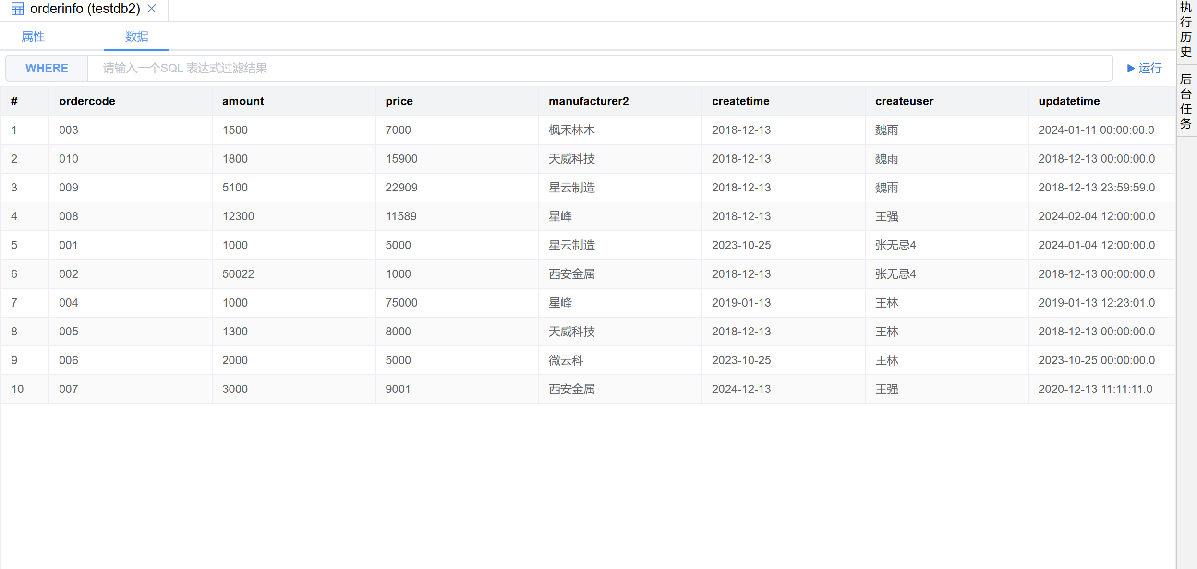This screenshot has height=569, width=1197.
Task: Open the 执行历史 side panel
Action: coord(1186,30)
